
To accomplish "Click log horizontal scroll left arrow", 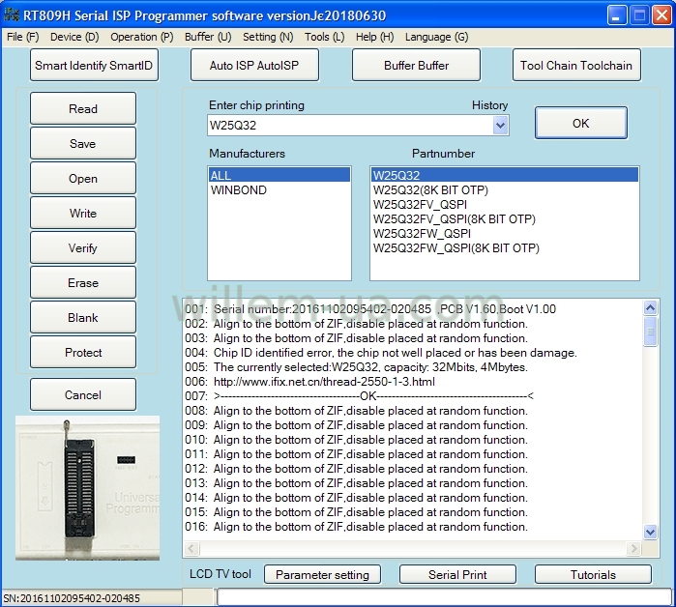I will 191,548.
